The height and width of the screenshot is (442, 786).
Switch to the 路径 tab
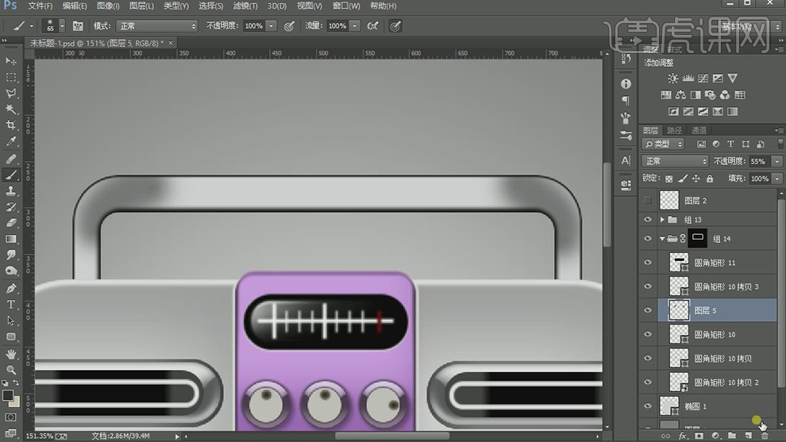[674, 130]
